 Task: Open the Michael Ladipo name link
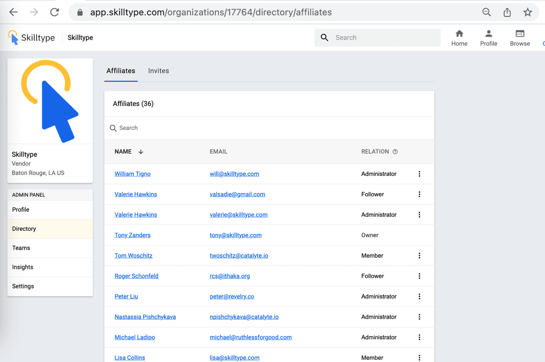[134, 337]
